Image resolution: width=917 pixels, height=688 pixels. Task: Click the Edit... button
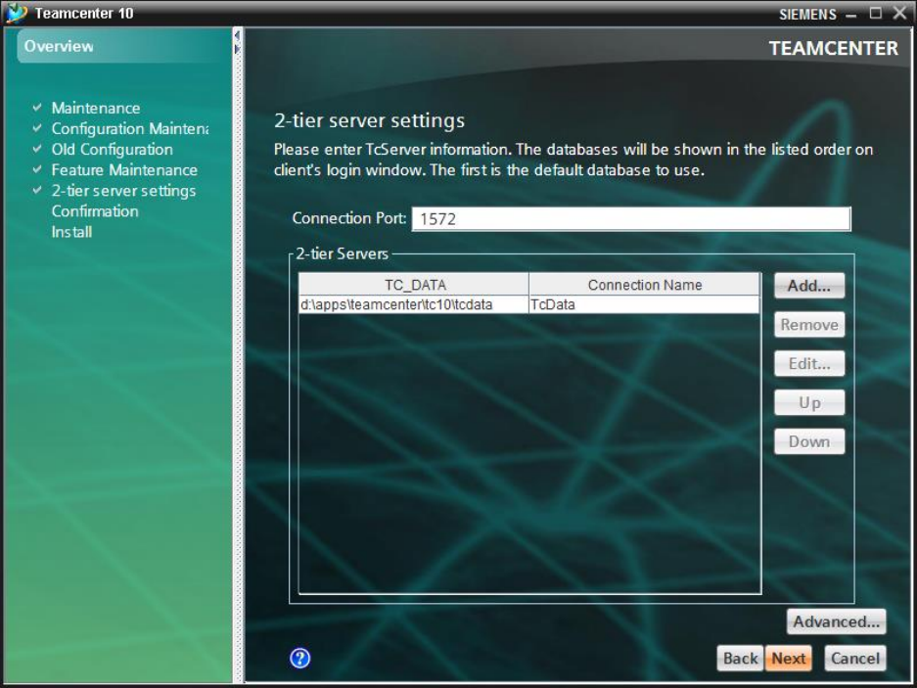pos(809,363)
